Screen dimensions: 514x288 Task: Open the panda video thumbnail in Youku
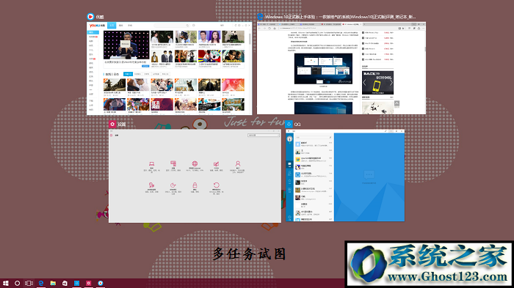[x=233, y=37]
